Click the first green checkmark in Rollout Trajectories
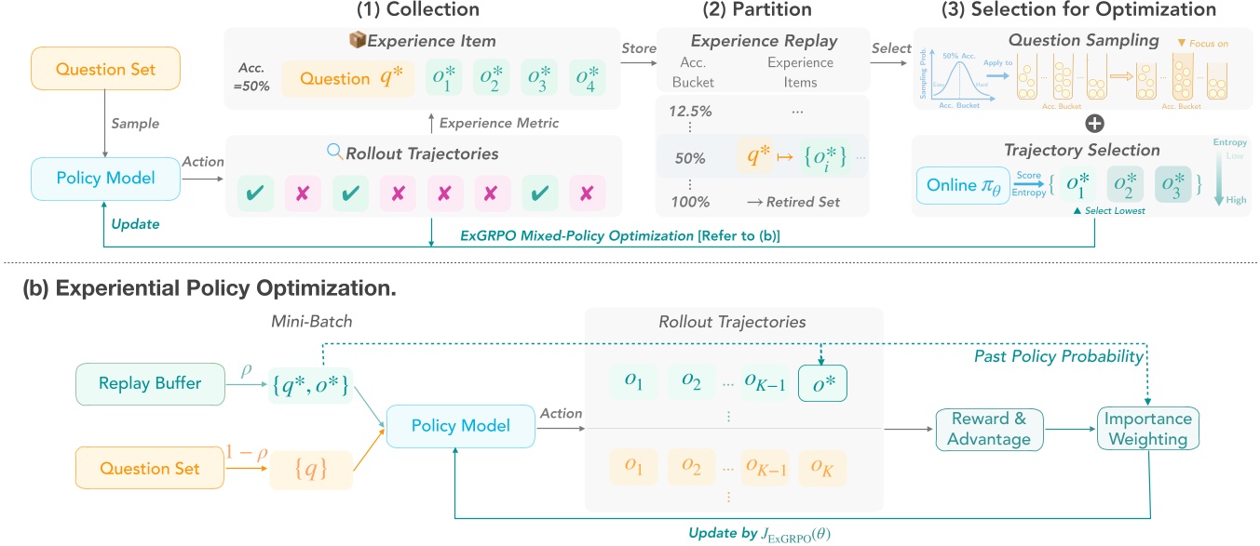This screenshot has width=1260, height=546. pyautogui.click(x=254, y=194)
